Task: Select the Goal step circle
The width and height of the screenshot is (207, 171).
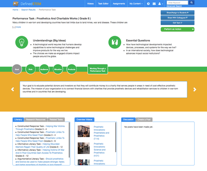Action: pyautogui.click(x=17, y=69)
